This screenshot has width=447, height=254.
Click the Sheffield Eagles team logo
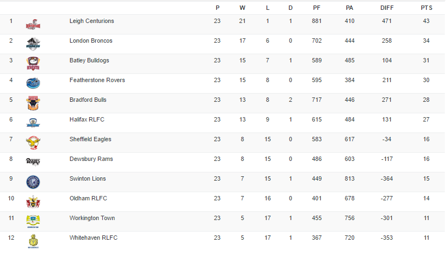[33, 142]
